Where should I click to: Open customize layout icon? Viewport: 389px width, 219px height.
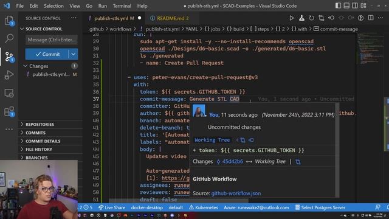(x=363, y=5)
